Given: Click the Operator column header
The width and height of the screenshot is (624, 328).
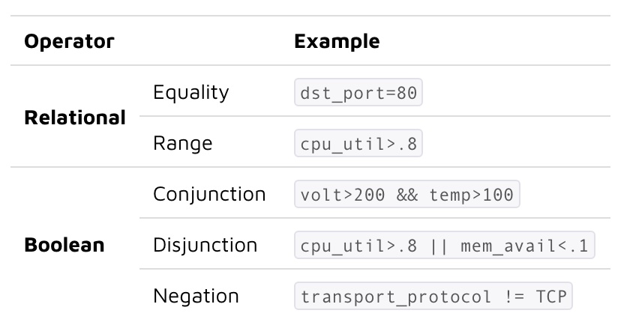Looking at the screenshot, I should tap(69, 41).
